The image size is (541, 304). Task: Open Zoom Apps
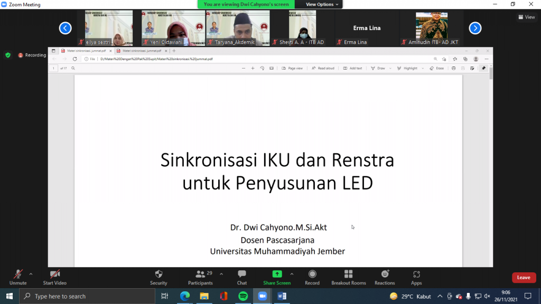click(416, 278)
